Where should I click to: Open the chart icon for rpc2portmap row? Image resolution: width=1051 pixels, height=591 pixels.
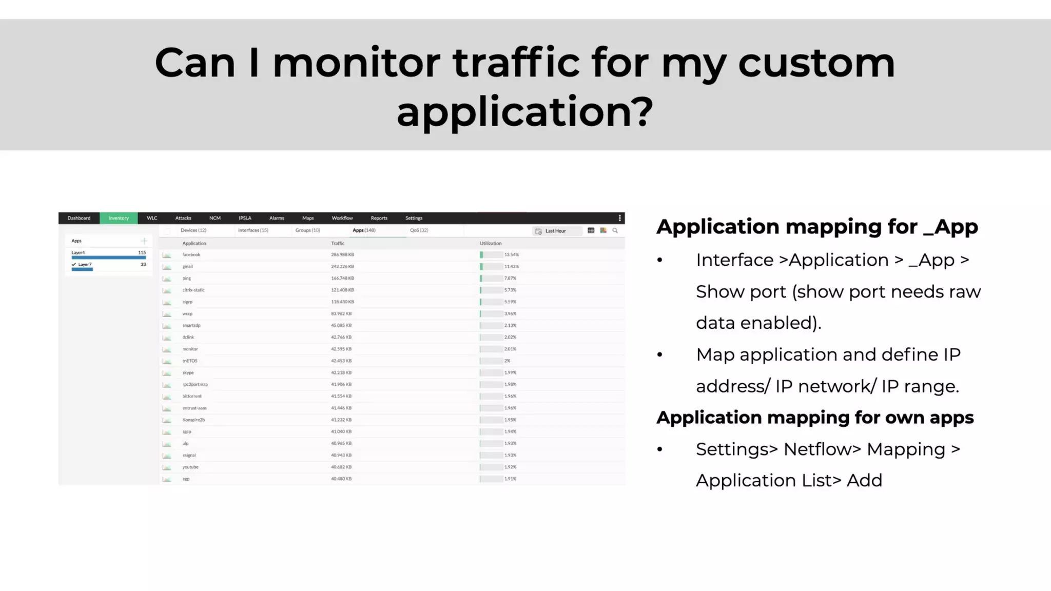point(167,385)
